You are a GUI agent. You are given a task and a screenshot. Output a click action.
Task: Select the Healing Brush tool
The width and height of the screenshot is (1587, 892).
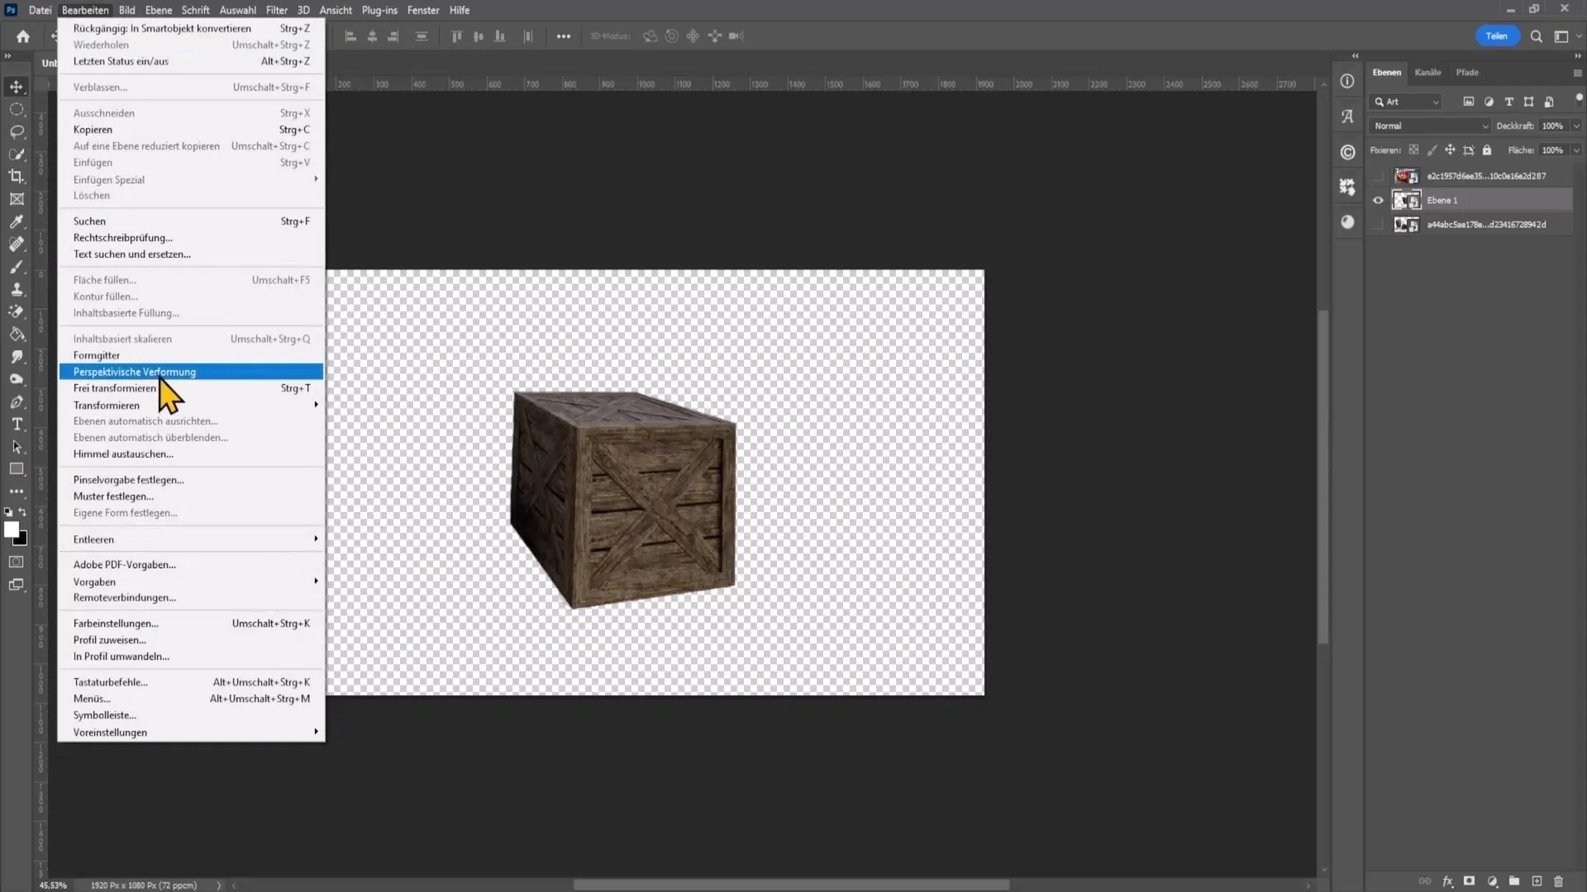point(17,244)
